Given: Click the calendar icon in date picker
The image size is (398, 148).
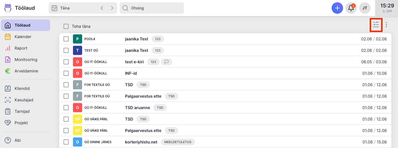Looking at the screenshot, I should click(54, 8).
